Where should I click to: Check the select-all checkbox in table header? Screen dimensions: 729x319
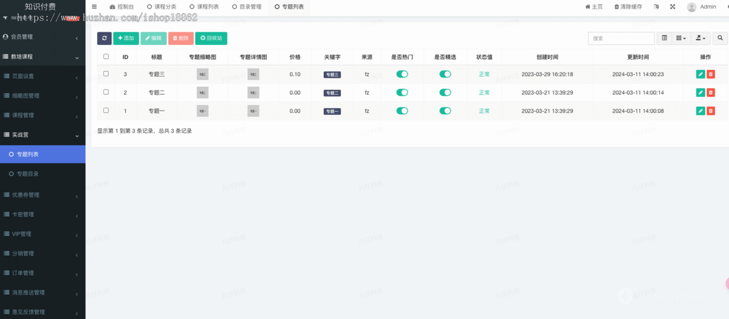click(x=106, y=57)
